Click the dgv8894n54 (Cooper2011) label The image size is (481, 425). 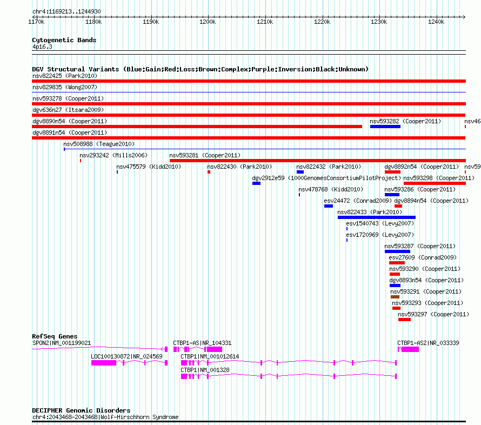(431, 201)
